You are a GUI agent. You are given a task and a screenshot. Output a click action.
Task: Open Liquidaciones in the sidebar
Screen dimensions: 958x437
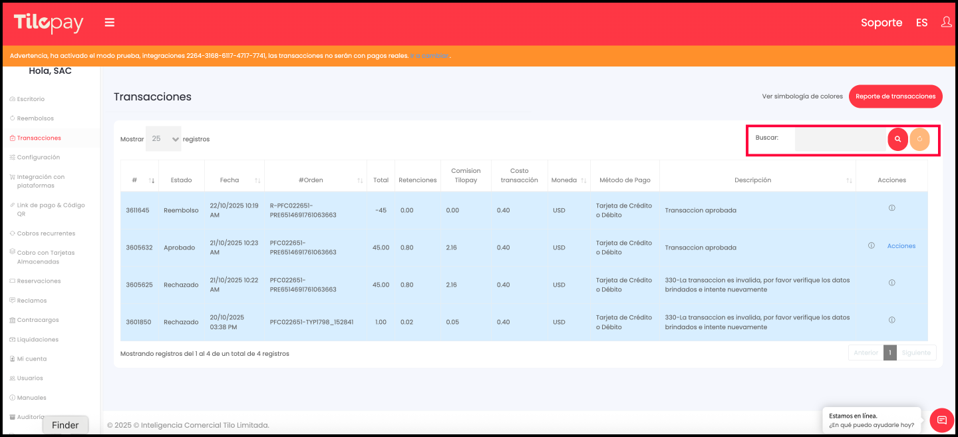tap(38, 339)
